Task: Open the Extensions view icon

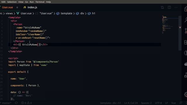Action: click(x=186, y=42)
